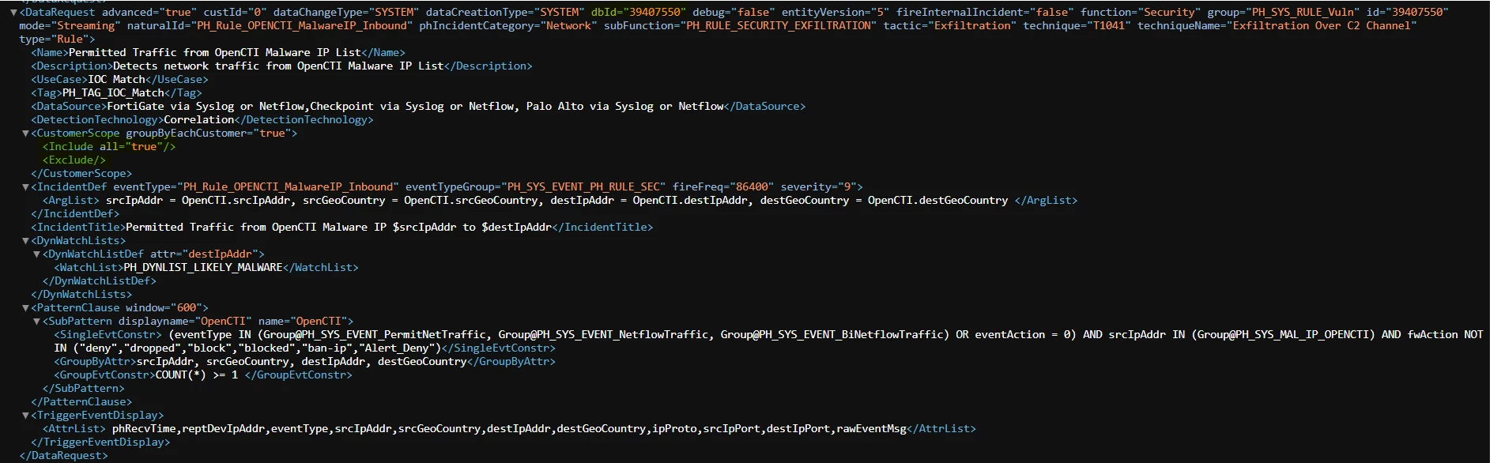Select the UseCase value 'IOC Match'
Image resolution: width=1490 pixels, height=463 pixels.
116,79
